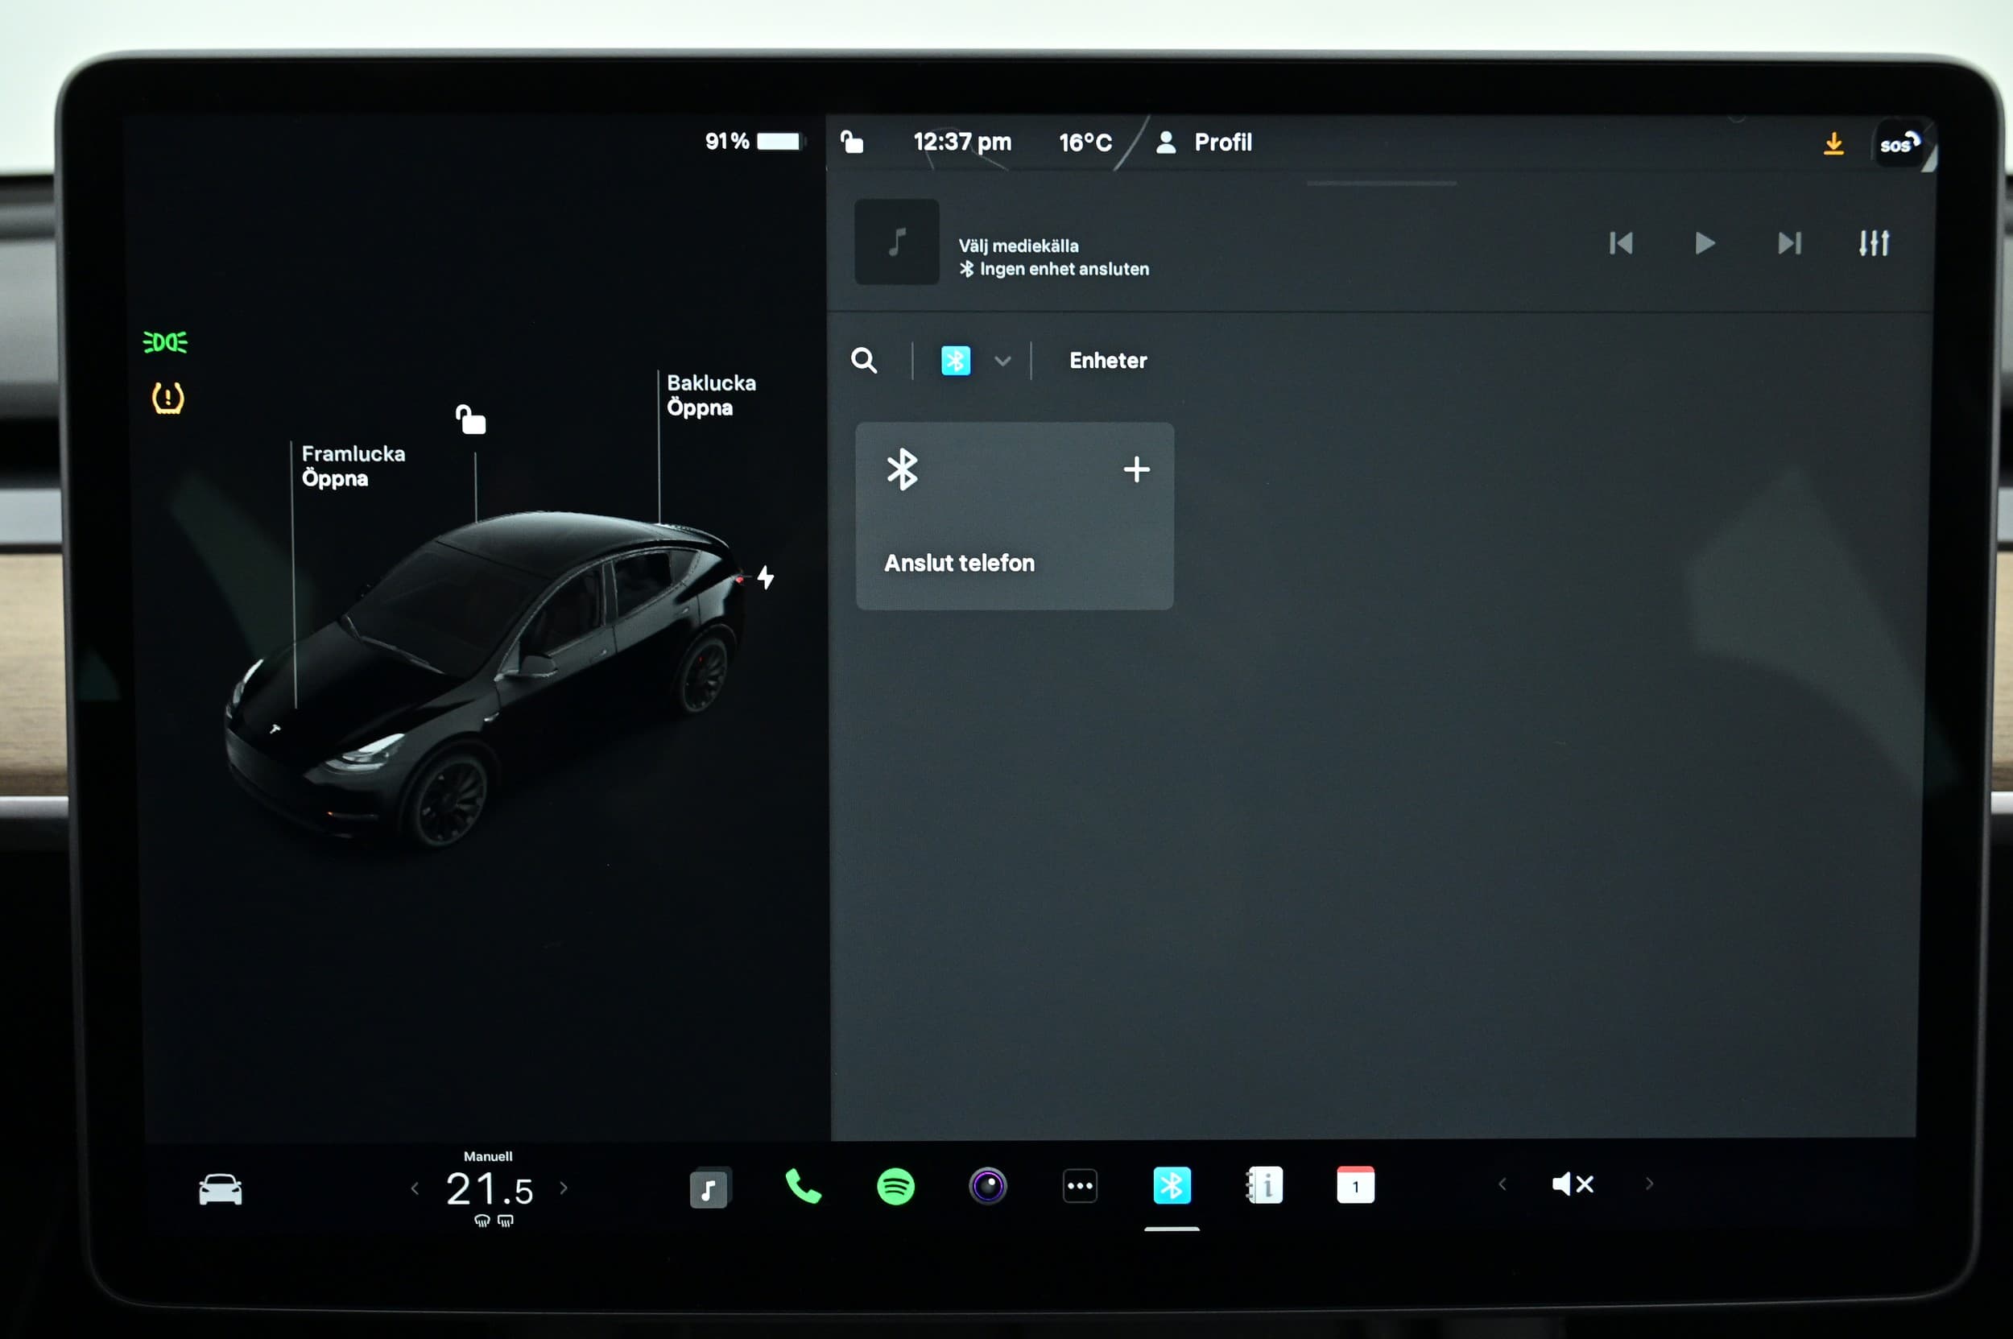Launch Spotify from the dock
Image resolution: width=2013 pixels, height=1339 pixels.
click(x=896, y=1186)
